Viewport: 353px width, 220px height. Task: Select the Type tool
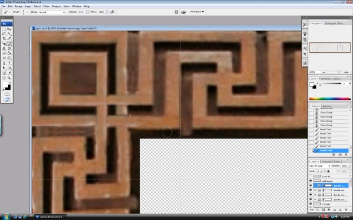click(9, 63)
